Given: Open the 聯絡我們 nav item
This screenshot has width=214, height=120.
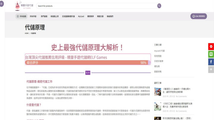Looking at the screenshot, I should 110,16.
